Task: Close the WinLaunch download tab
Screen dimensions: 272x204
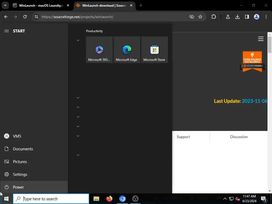Action: [x=131, y=6]
